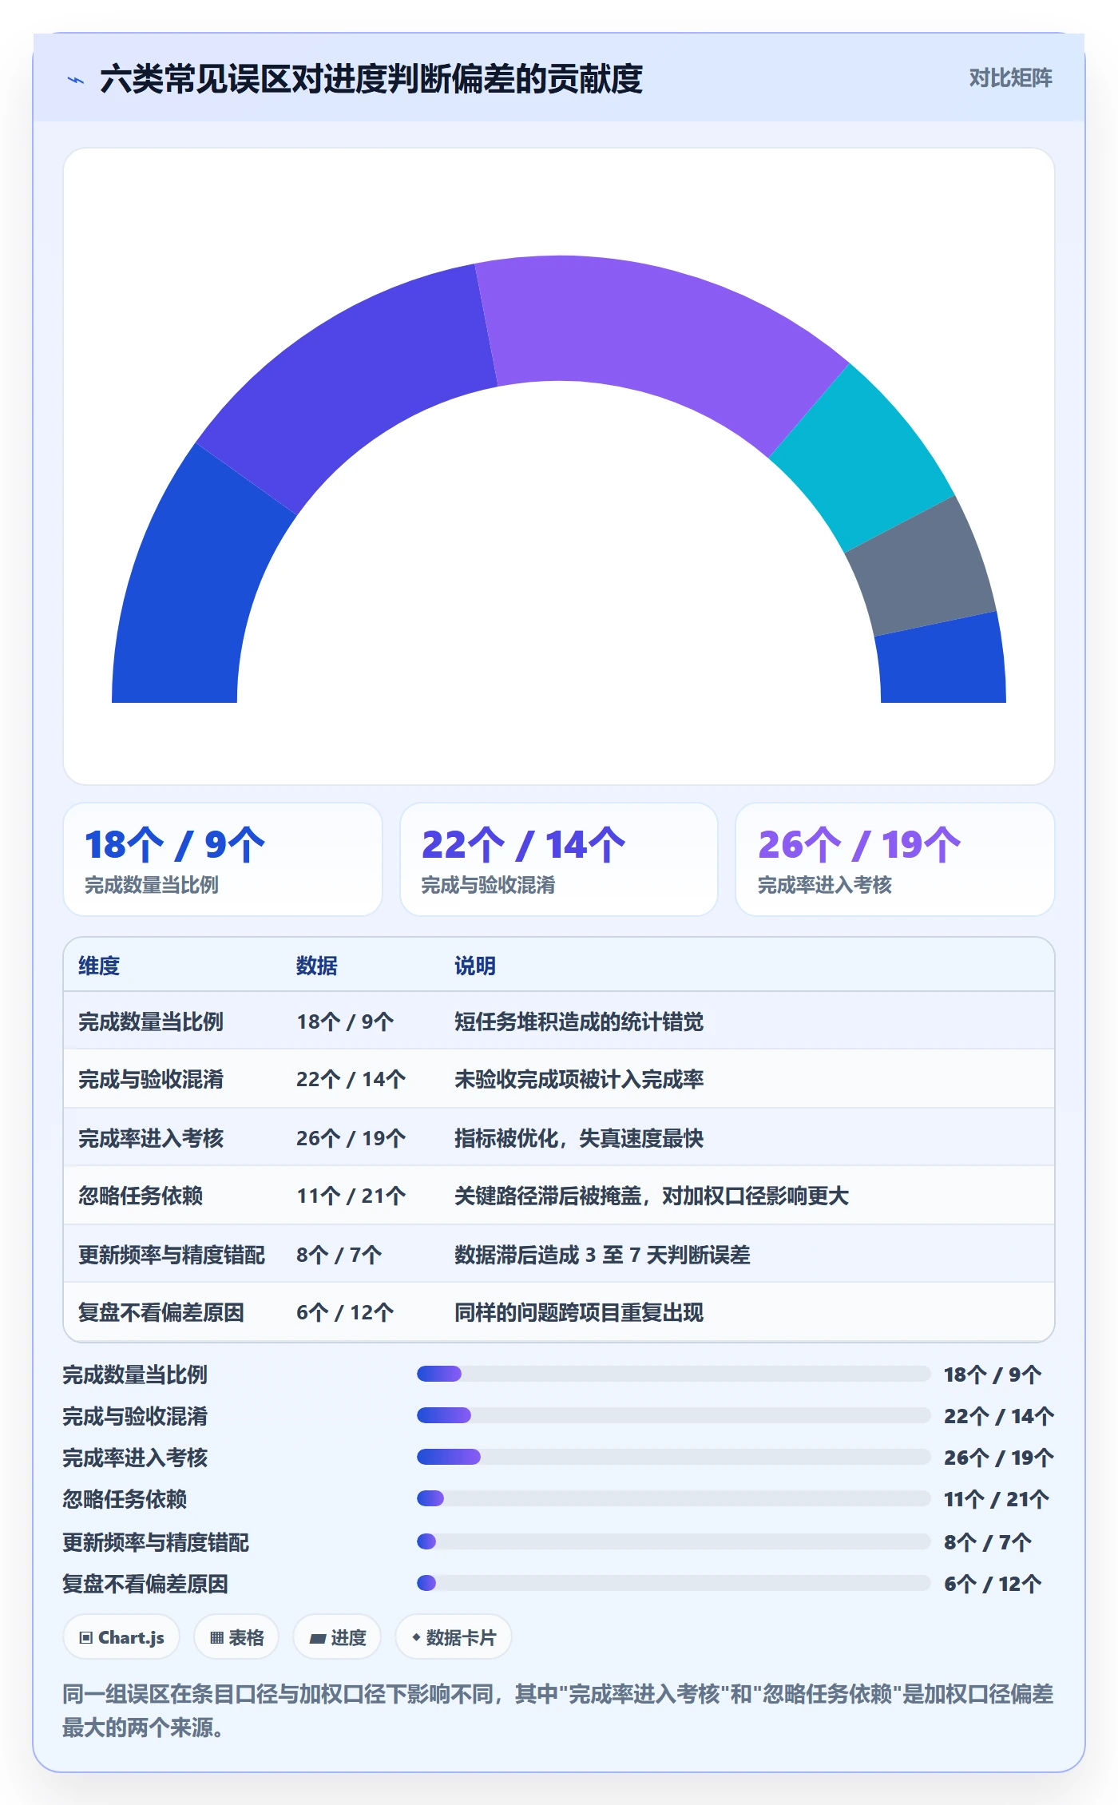Viewport: 1118px width, 1805px height.
Task: Click the grid icon in the 表格 chip
Action: [x=216, y=1638]
